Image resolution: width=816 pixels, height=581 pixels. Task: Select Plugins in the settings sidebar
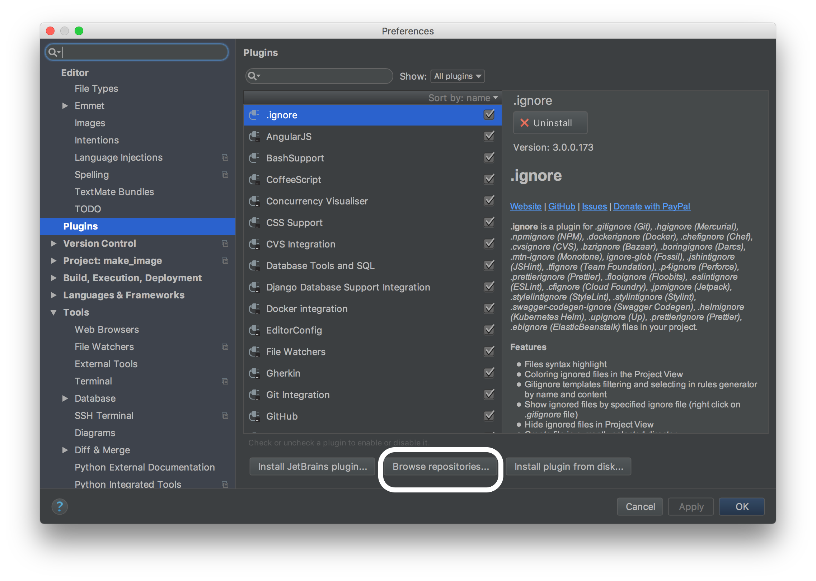point(80,226)
